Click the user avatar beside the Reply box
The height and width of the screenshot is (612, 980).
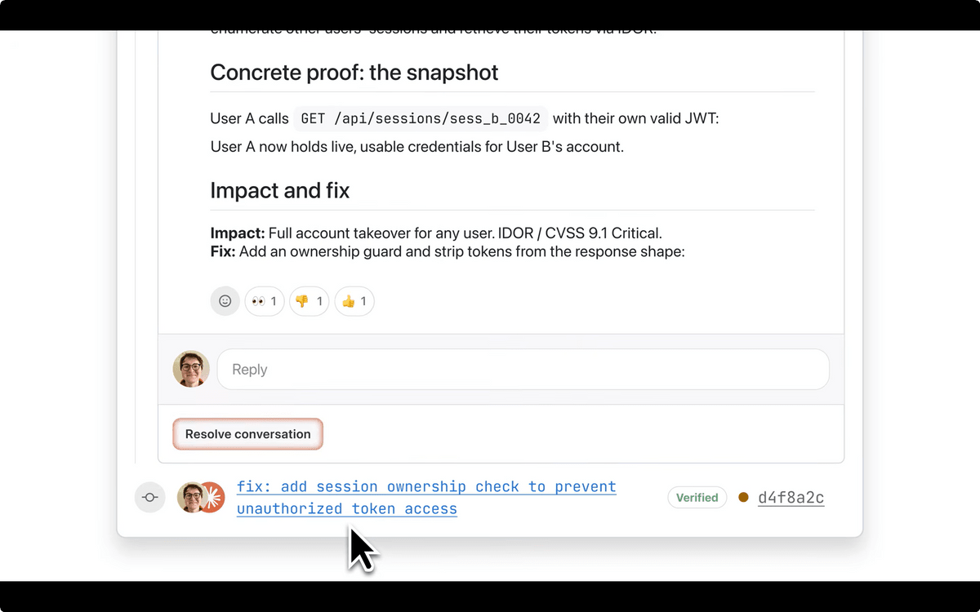191,370
